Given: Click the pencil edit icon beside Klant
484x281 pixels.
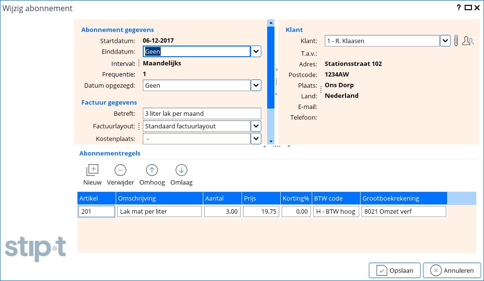Looking at the screenshot, I should click(x=455, y=41).
